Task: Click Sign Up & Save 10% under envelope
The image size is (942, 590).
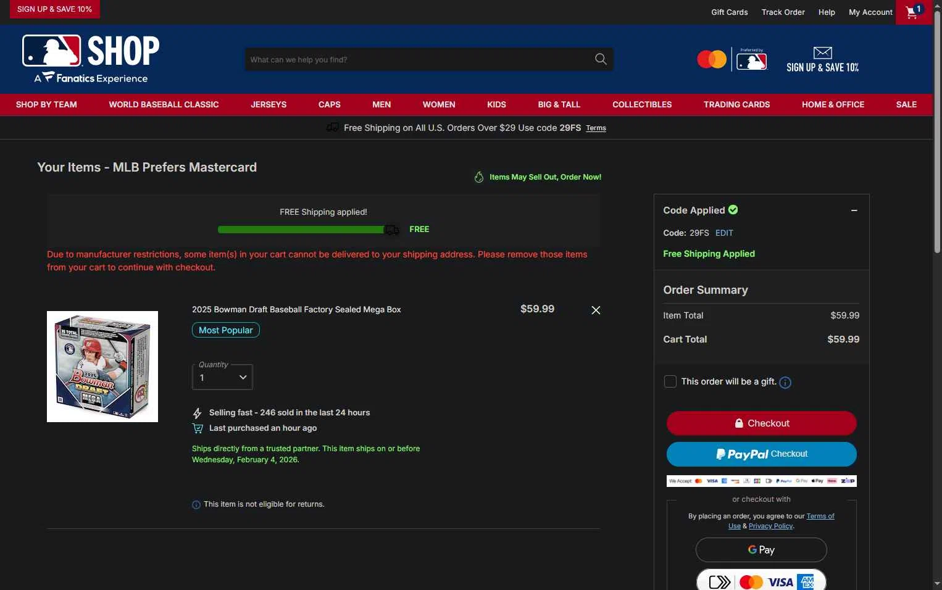Action: coord(822,67)
